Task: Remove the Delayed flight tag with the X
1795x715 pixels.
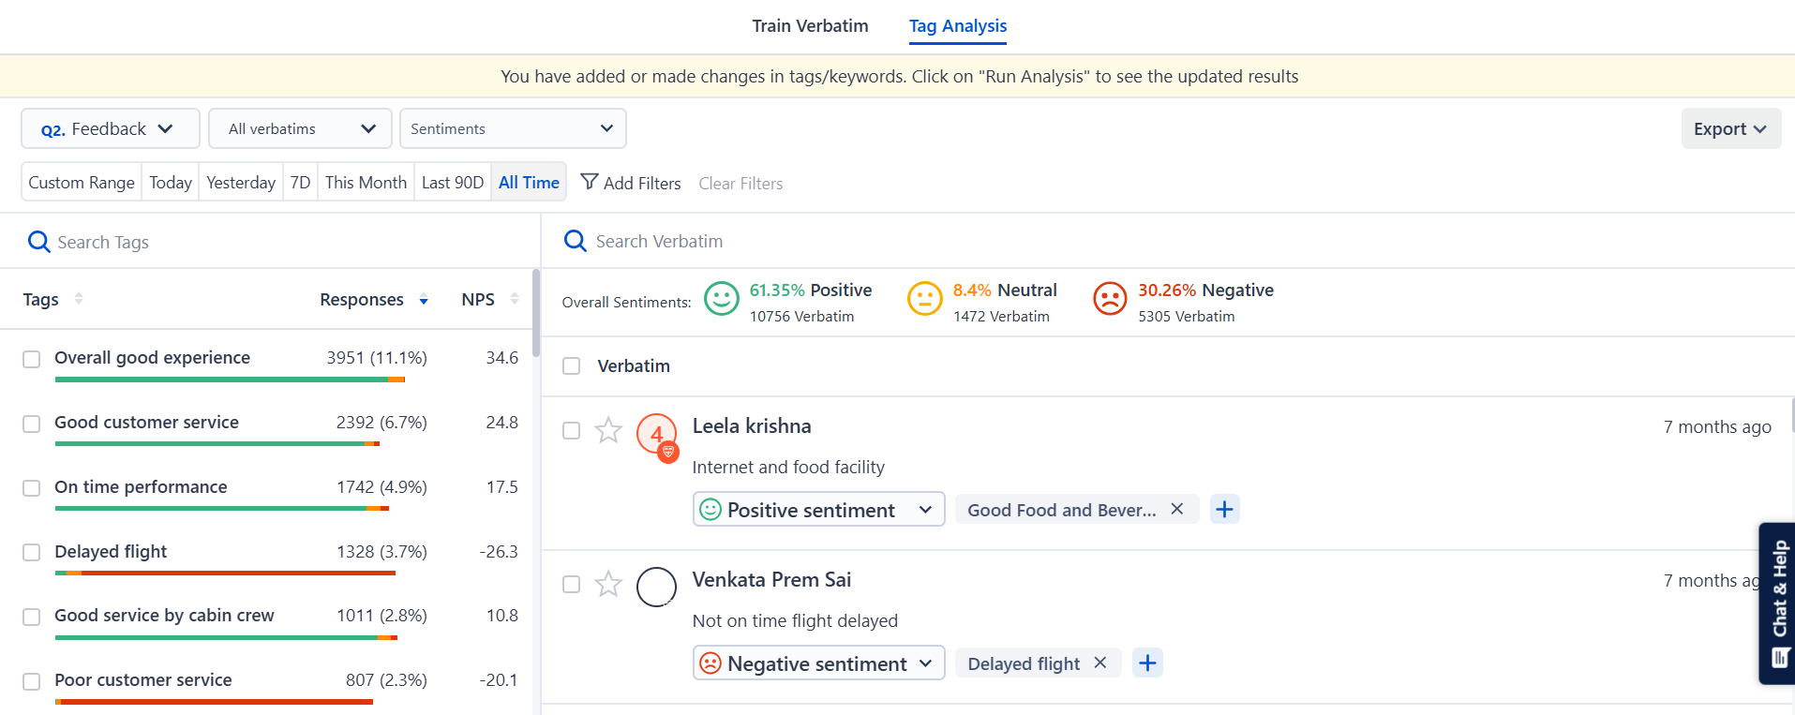Action: (x=1099, y=663)
